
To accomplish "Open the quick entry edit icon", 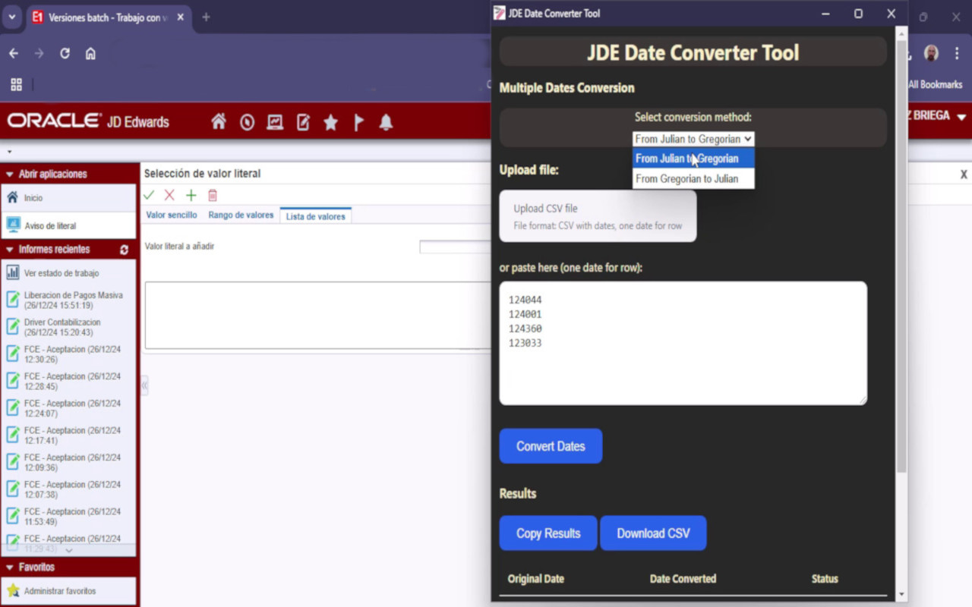I will pos(302,121).
